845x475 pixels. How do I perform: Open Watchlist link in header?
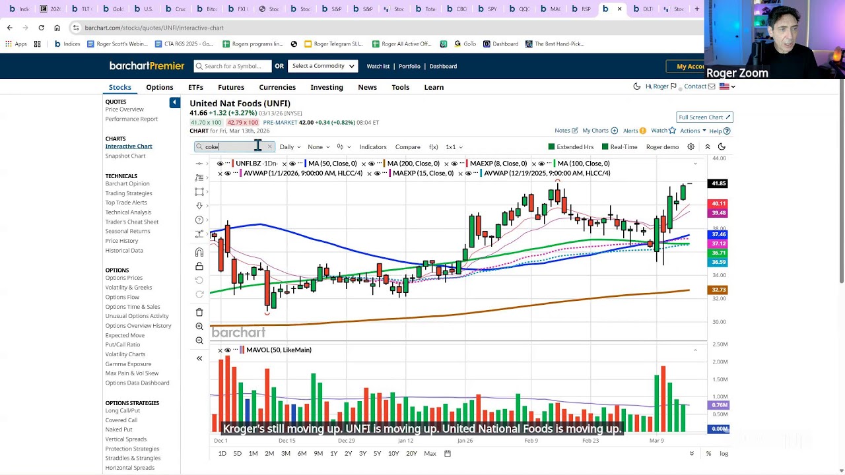click(378, 66)
